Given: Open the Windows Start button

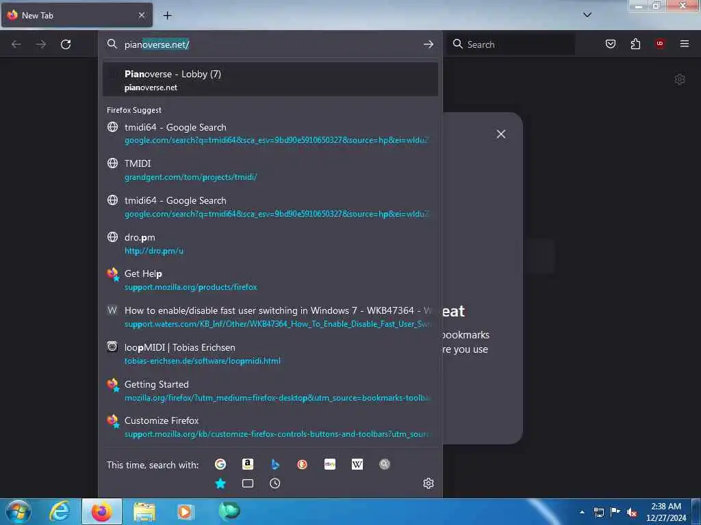Looking at the screenshot, I should (18, 511).
